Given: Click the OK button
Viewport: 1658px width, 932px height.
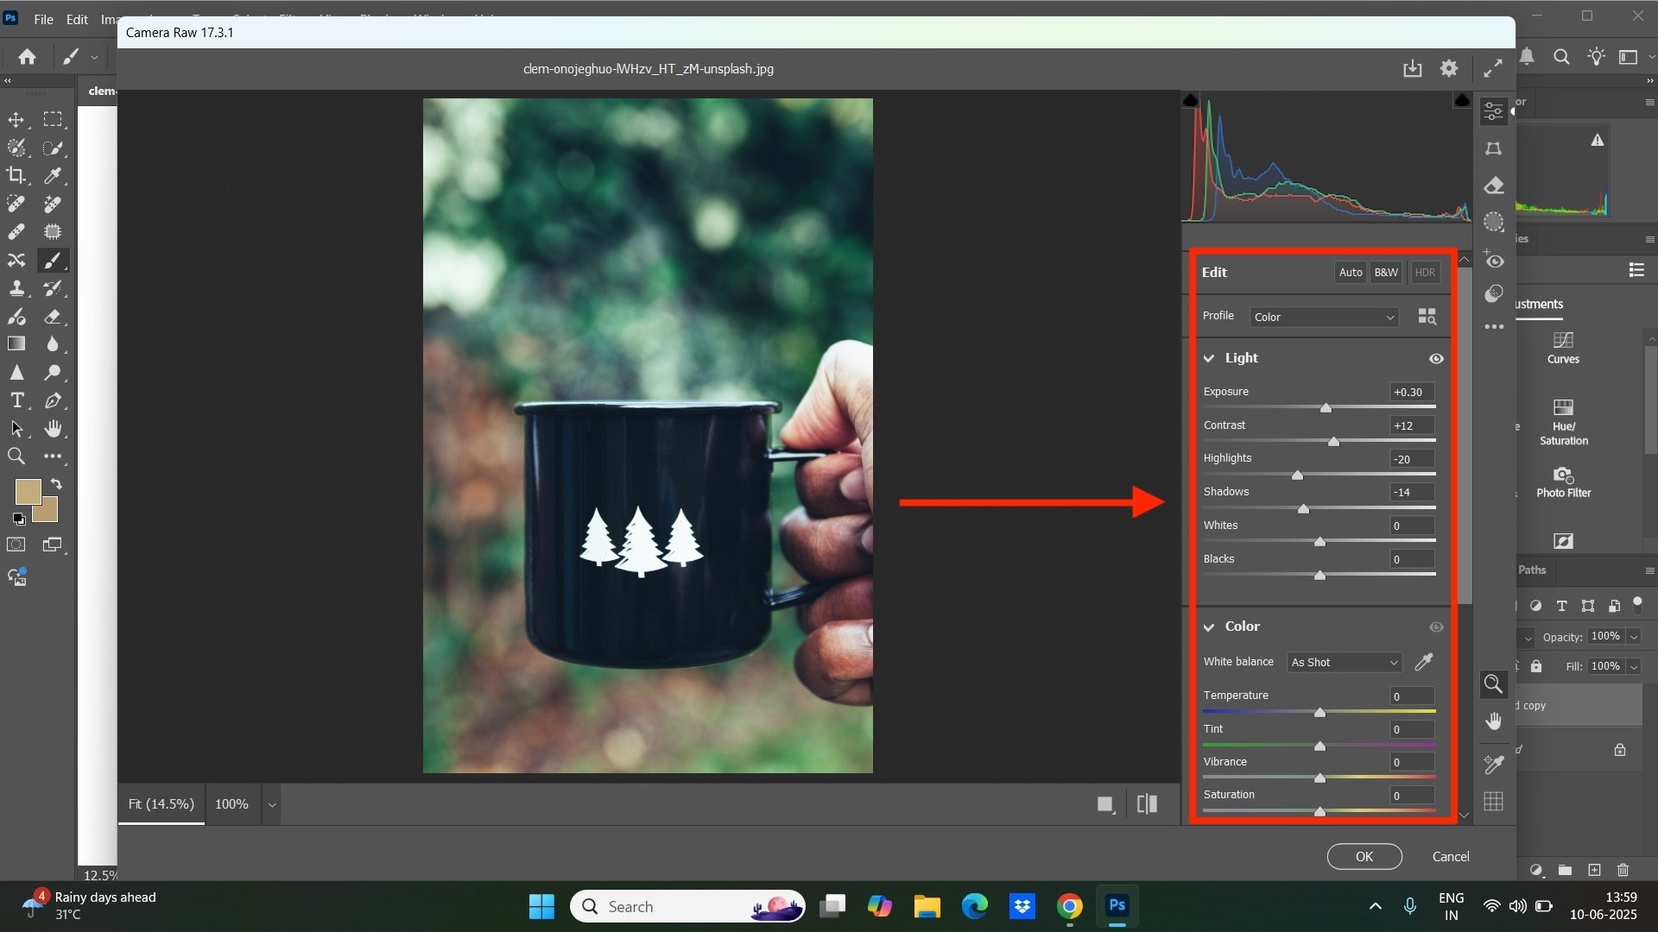Looking at the screenshot, I should click(1364, 856).
